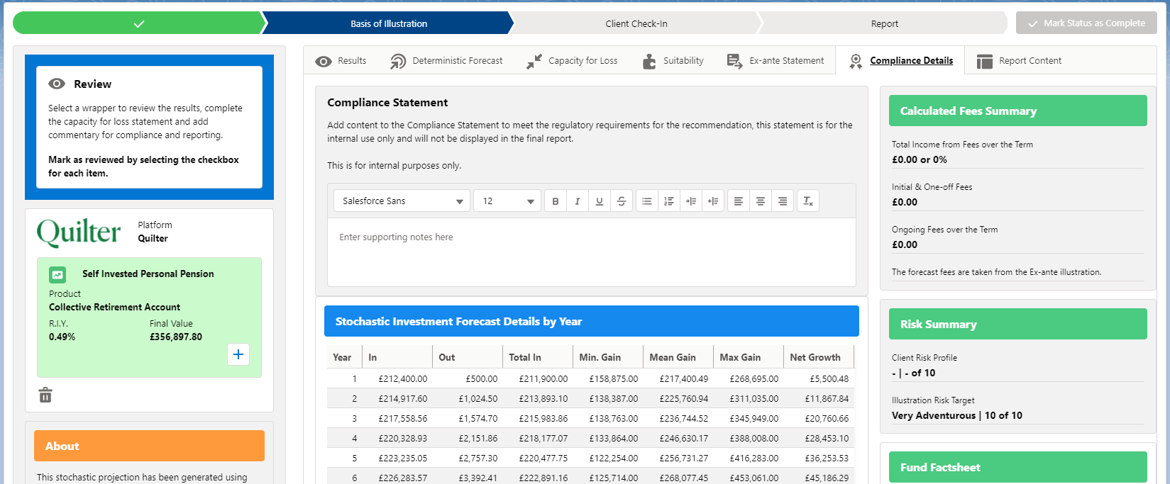Image resolution: width=1170 pixels, height=484 pixels.
Task: Click the Suitability puzzle icon
Action: click(x=649, y=62)
